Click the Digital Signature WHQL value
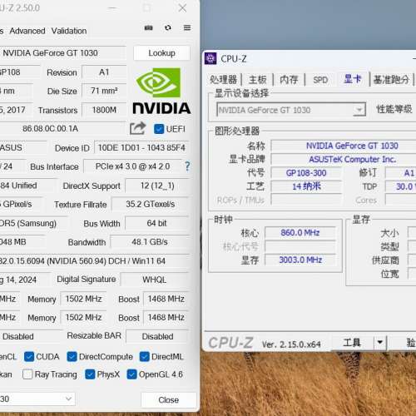Screen dimensions: 416x416 tap(155, 280)
